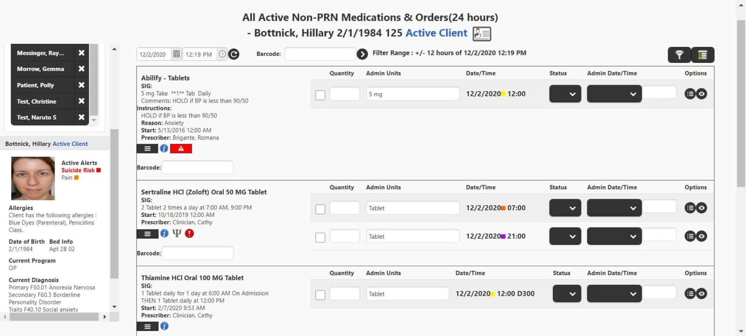Check the Sertraline 07:00 dose checkbox

point(320,209)
